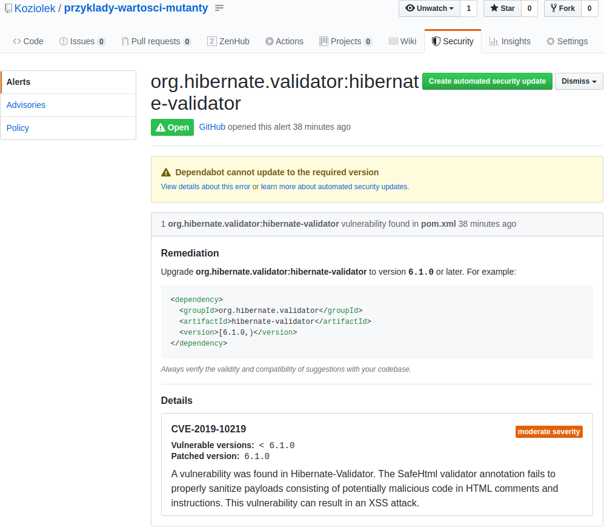Screen dimensions: 604x530
Task: Click the forks count 0
Action: tap(589, 8)
